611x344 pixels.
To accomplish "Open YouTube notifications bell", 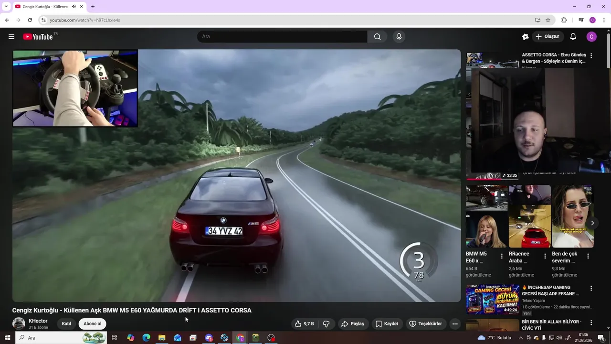I will (x=573, y=37).
